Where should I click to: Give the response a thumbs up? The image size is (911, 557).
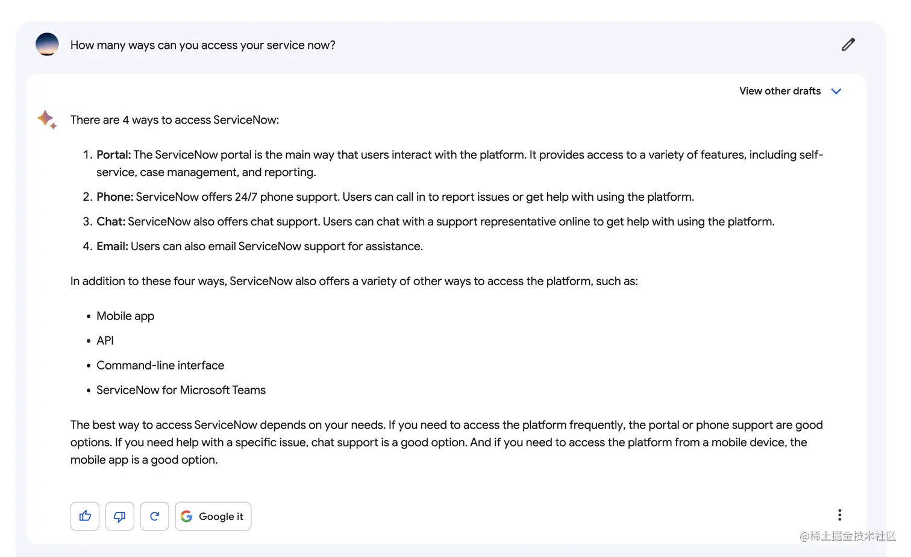[x=85, y=516]
